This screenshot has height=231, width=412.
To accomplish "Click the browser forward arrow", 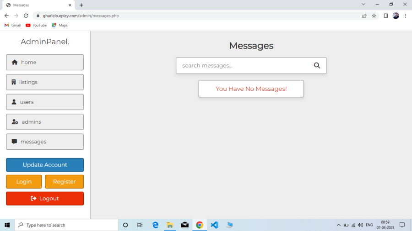I will [x=16, y=16].
